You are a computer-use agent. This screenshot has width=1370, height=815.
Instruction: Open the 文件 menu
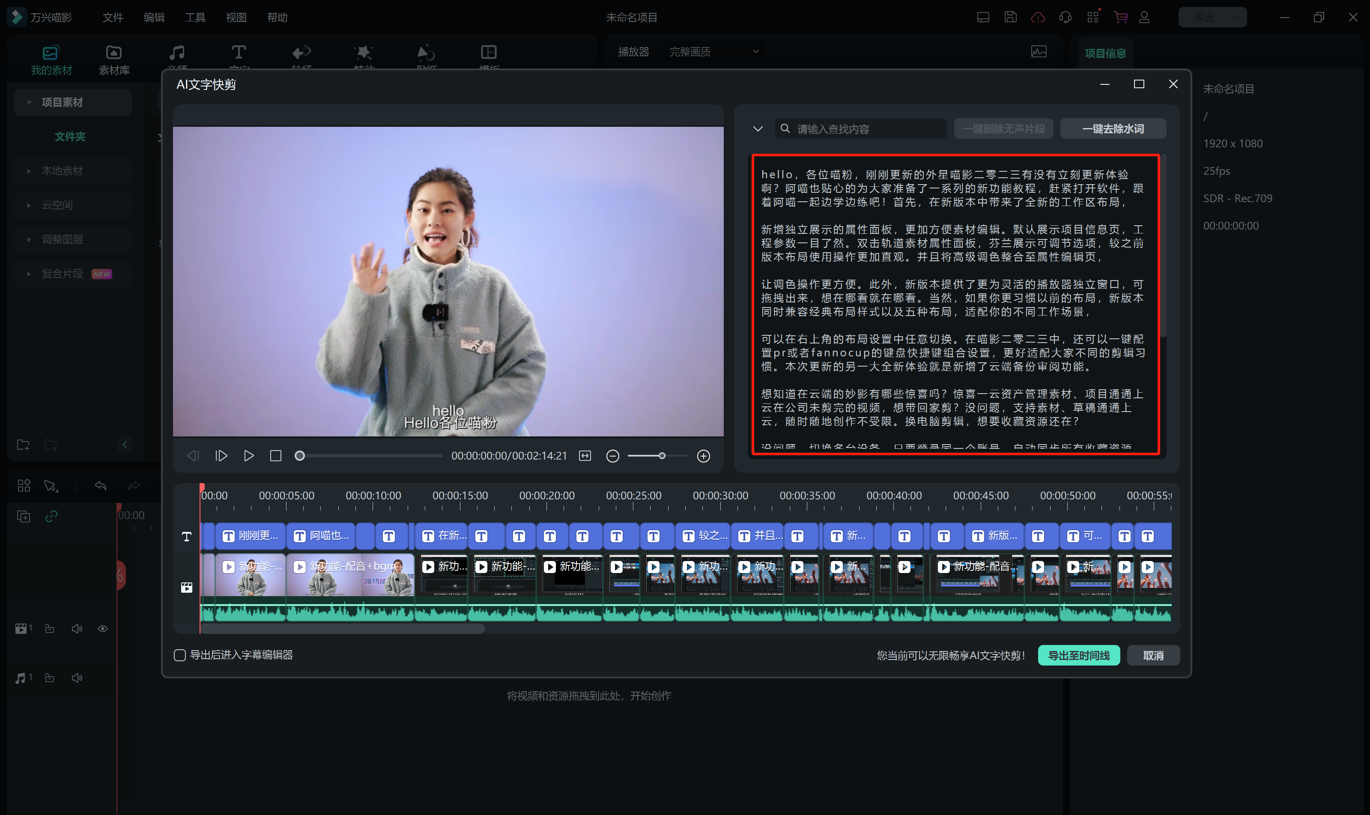113,18
